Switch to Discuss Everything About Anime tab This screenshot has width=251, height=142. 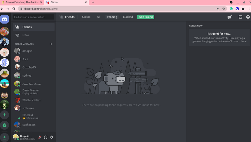tap(22, 2)
